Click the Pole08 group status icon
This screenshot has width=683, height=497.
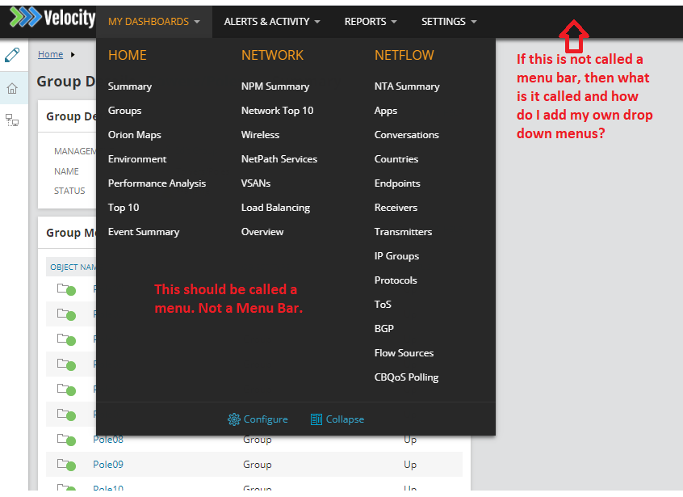tap(67, 440)
